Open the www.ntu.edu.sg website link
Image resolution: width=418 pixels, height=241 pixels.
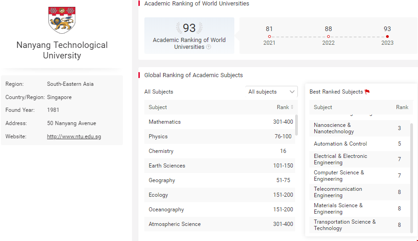pyautogui.click(x=74, y=136)
